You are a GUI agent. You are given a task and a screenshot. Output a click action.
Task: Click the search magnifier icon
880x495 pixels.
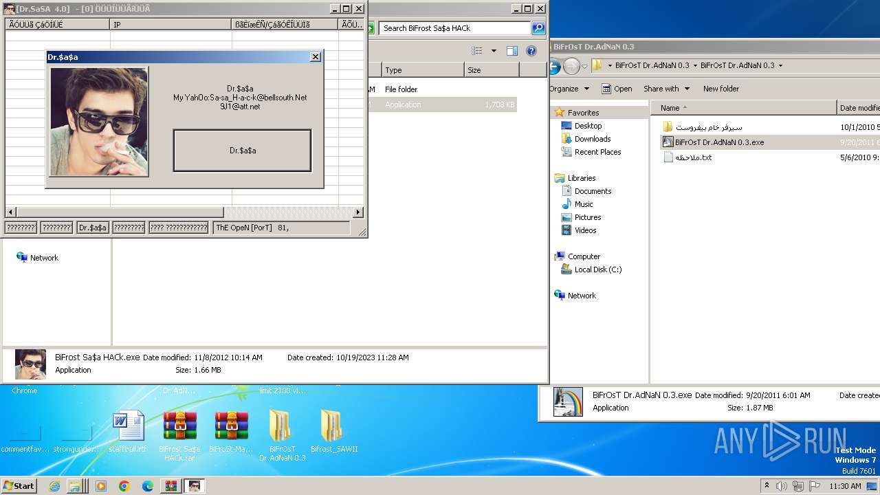(x=538, y=28)
